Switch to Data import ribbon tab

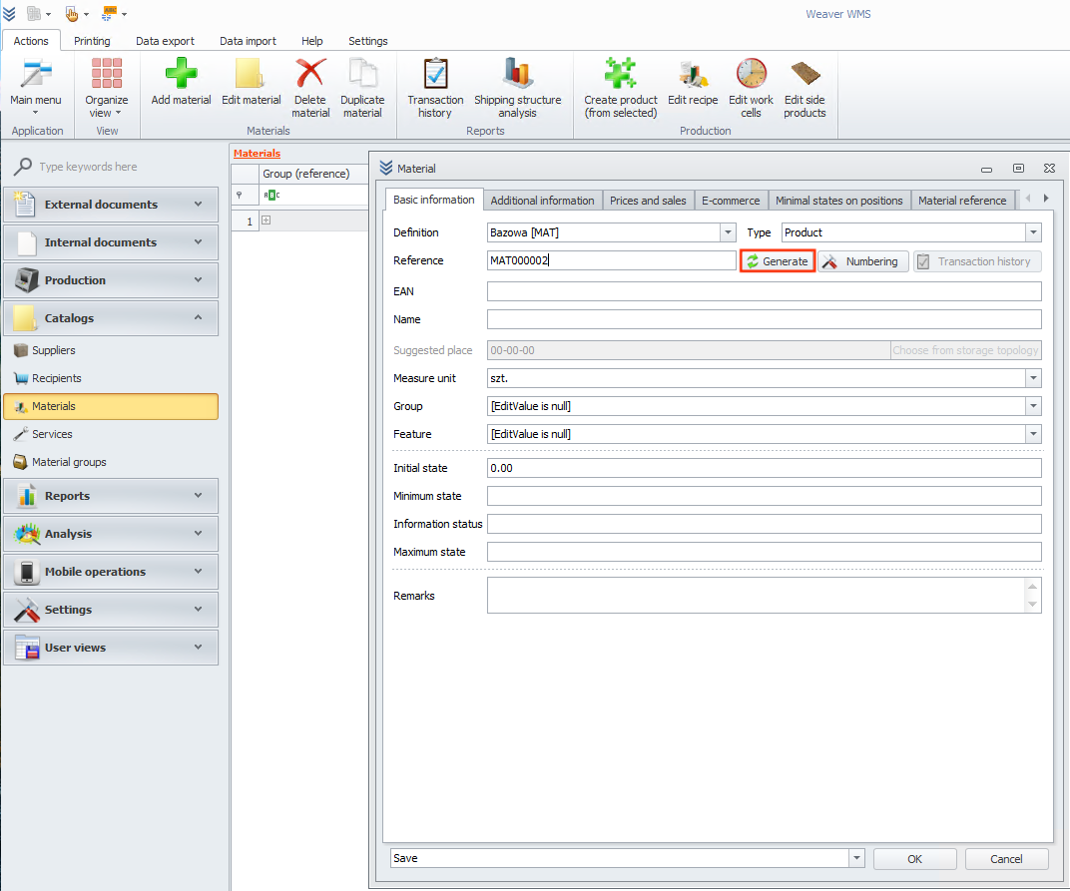click(248, 41)
